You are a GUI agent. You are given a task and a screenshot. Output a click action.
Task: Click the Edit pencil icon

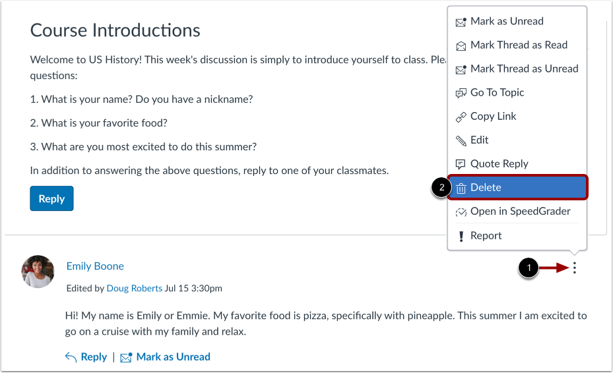[x=461, y=140]
